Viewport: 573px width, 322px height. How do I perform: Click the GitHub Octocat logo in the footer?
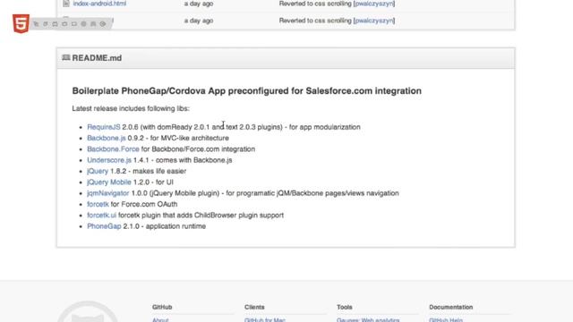[x=88, y=312]
